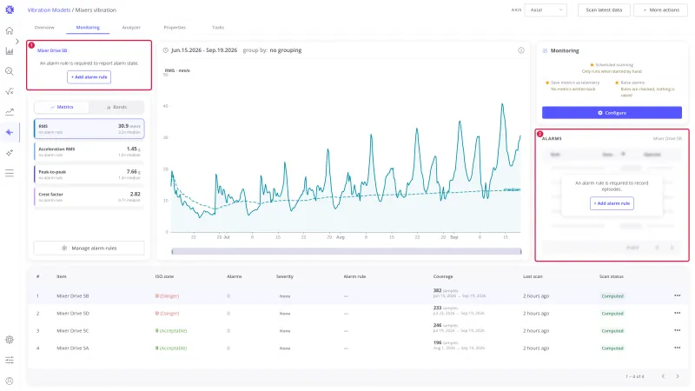Click the Mixer Drive 5C table row name
The image size is (695, 391).
click(73, 331)
